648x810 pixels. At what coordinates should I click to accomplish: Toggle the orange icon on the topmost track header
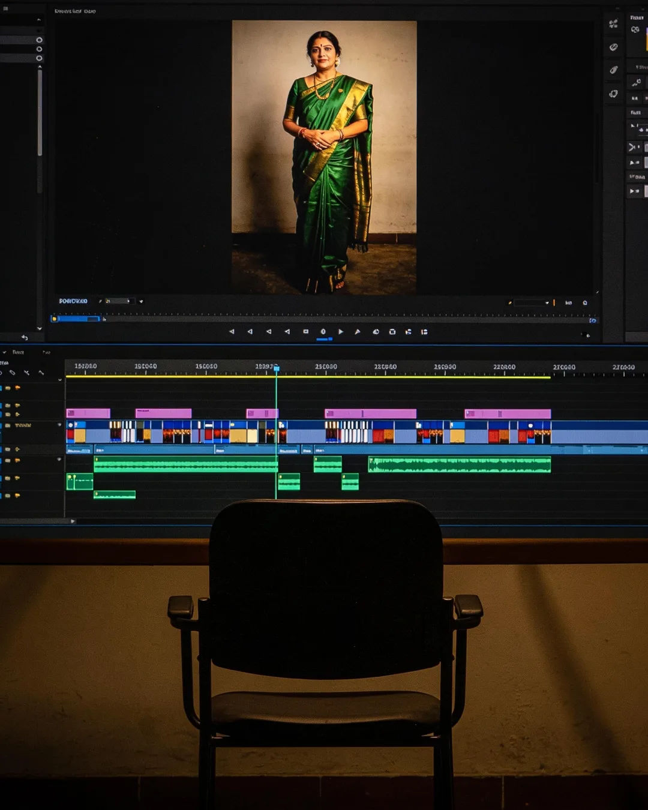17,388
